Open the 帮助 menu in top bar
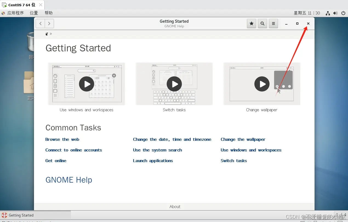This screenshot has height=222, width=348. tap(49, 13)
